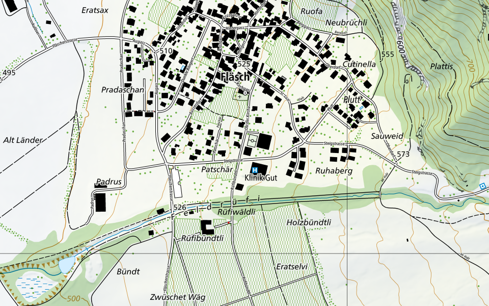Screen dimensions: 489x306
Task: Click the 'Fläsch' village name
Action: point(235,76)
